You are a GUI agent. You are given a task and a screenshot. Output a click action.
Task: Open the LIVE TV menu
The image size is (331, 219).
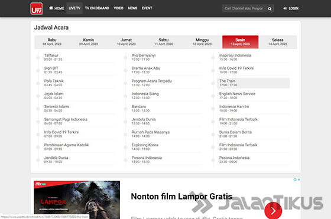tap(74, 8)
